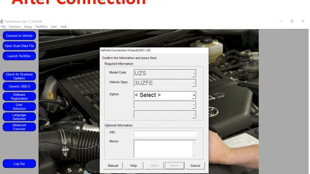Restore down the Techstream window
This screenshot has height=174, width=310.
(x=292, y=21)
